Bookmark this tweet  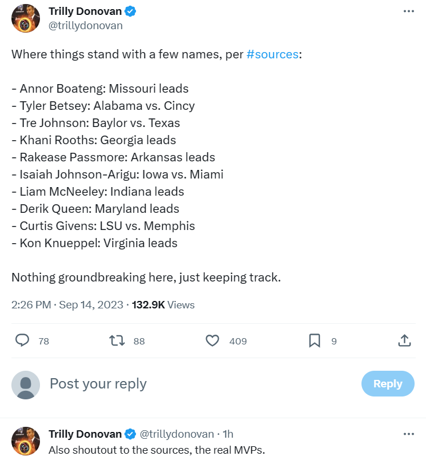click(314, 340)
